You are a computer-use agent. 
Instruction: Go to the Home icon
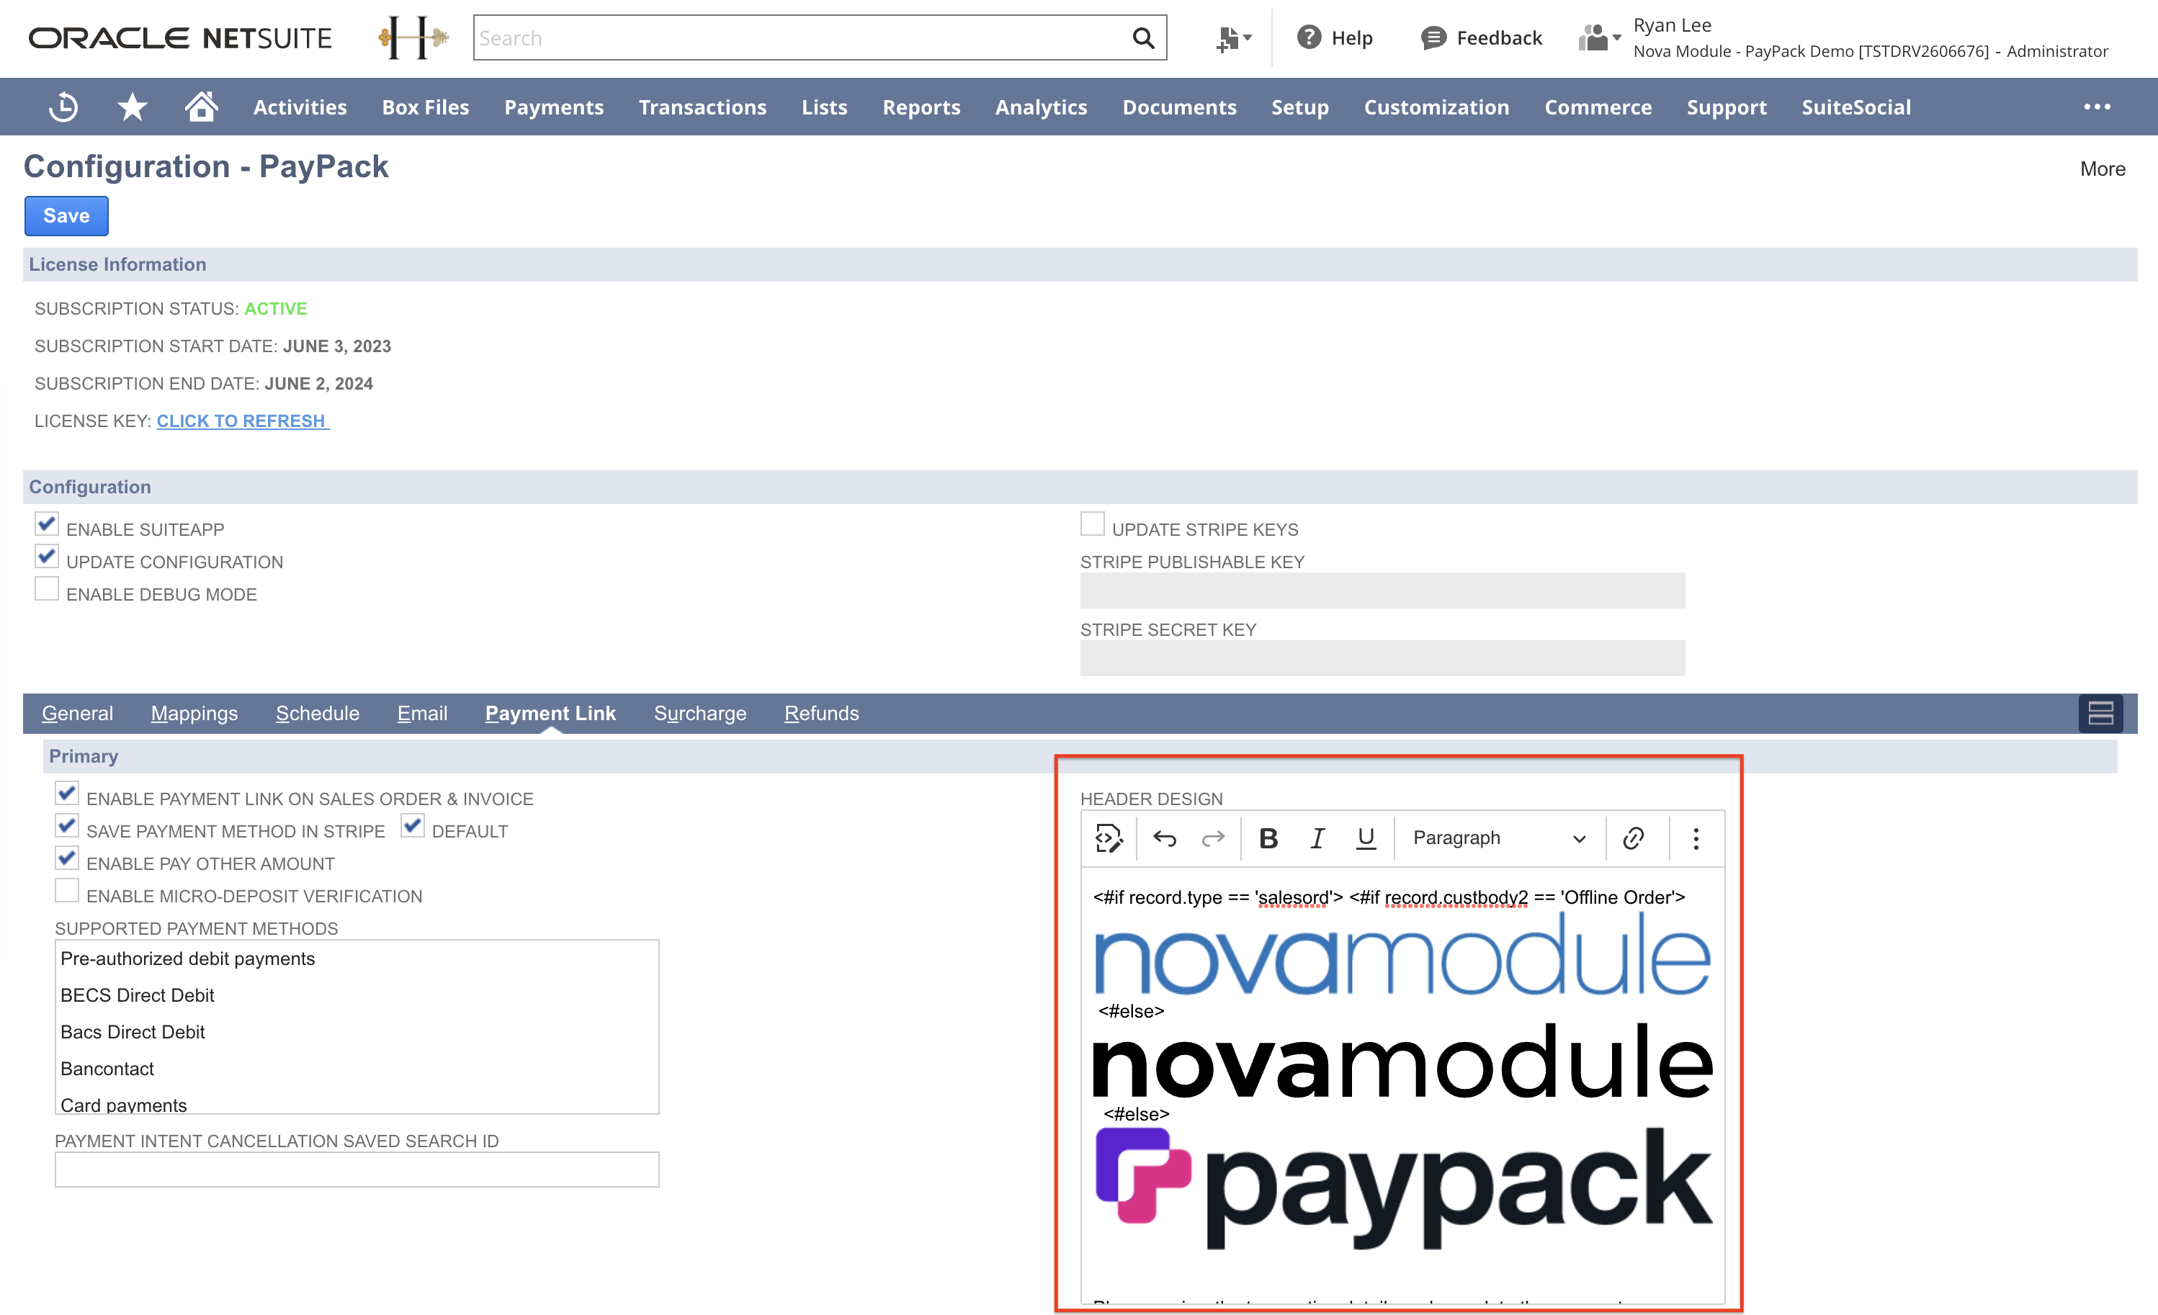tap(200, 106)
